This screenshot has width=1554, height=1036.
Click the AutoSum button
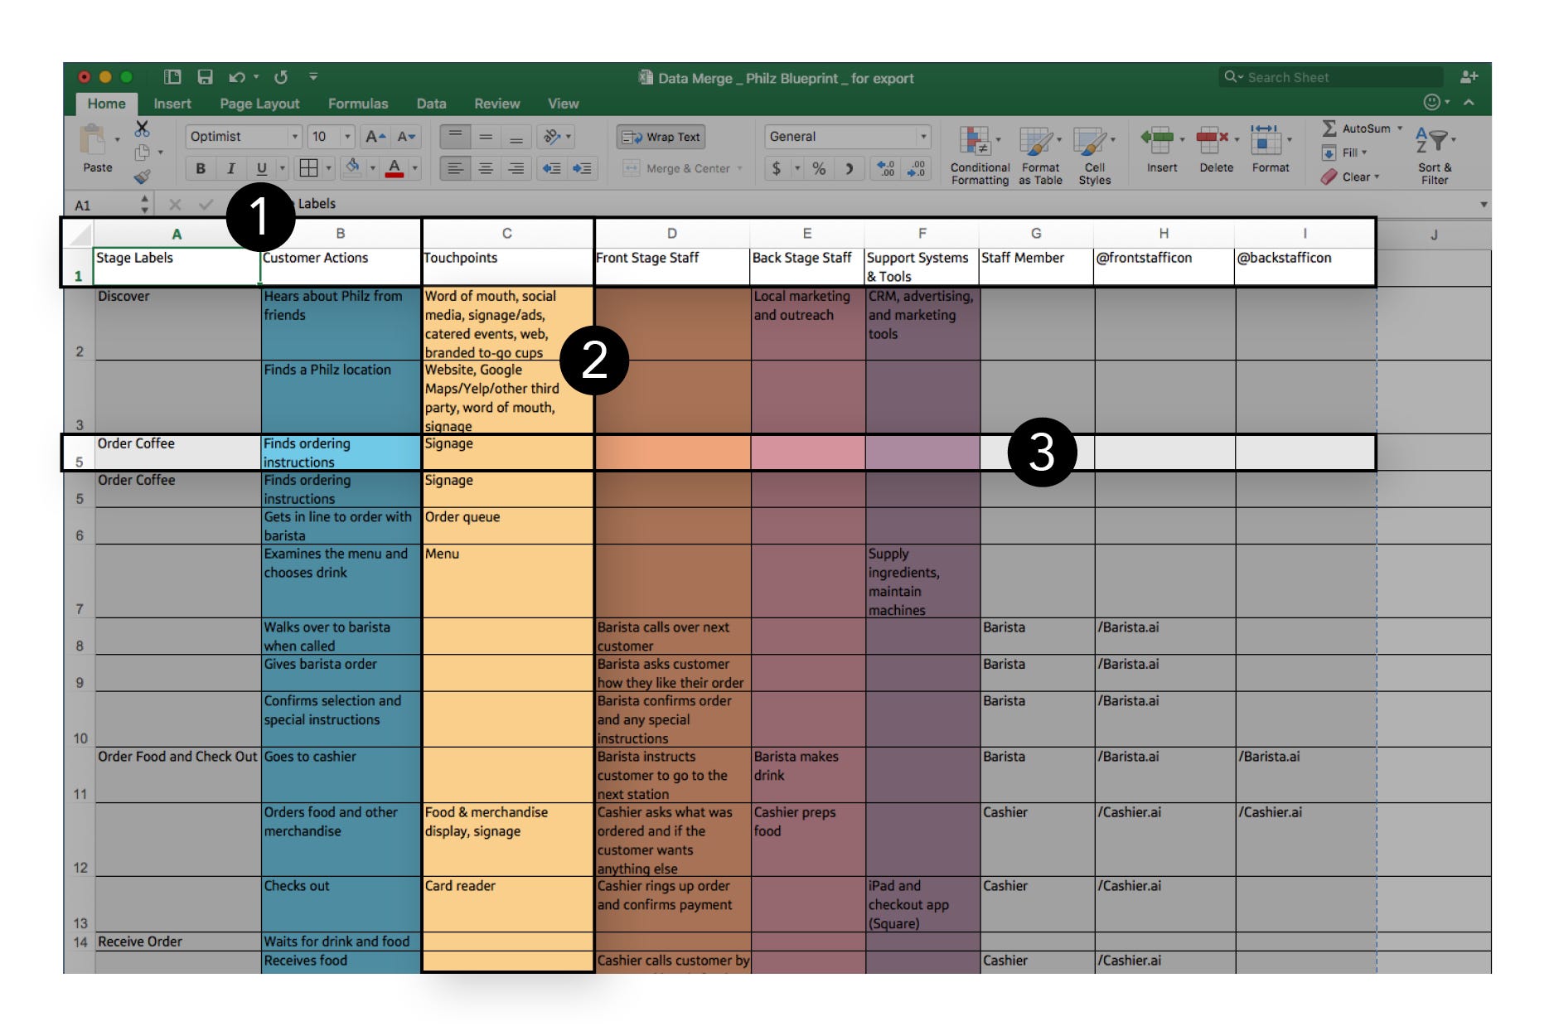(x=1356, y=128)
